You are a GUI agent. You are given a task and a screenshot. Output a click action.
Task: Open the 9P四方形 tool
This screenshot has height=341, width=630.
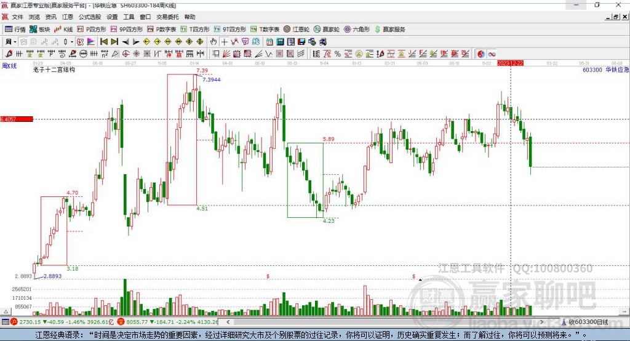pyautogui.click(x=127, y=30)
